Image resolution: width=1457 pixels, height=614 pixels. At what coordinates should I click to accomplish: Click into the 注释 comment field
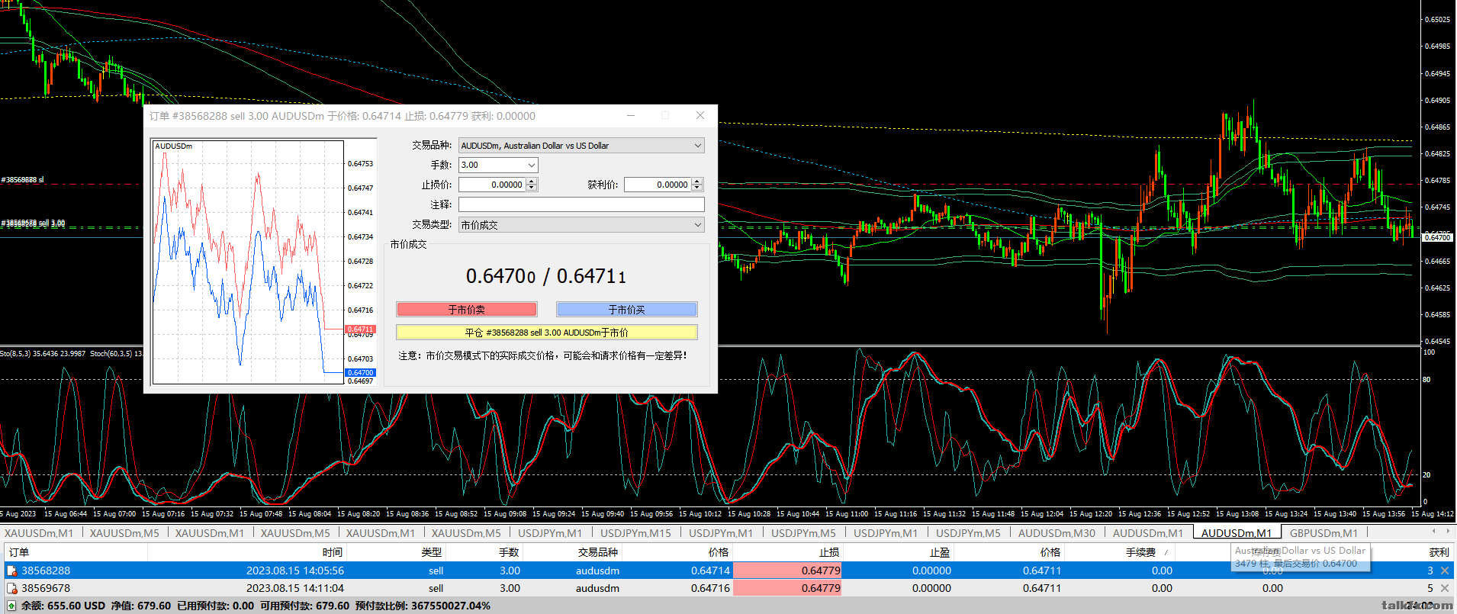coord(581,204)
